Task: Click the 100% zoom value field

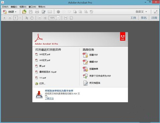Action: click(x=52, y=18)
